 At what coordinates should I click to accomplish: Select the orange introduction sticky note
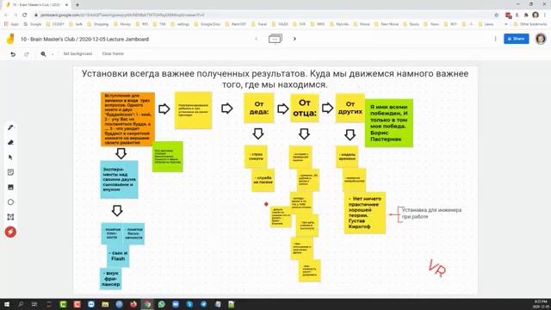point(127,119)
